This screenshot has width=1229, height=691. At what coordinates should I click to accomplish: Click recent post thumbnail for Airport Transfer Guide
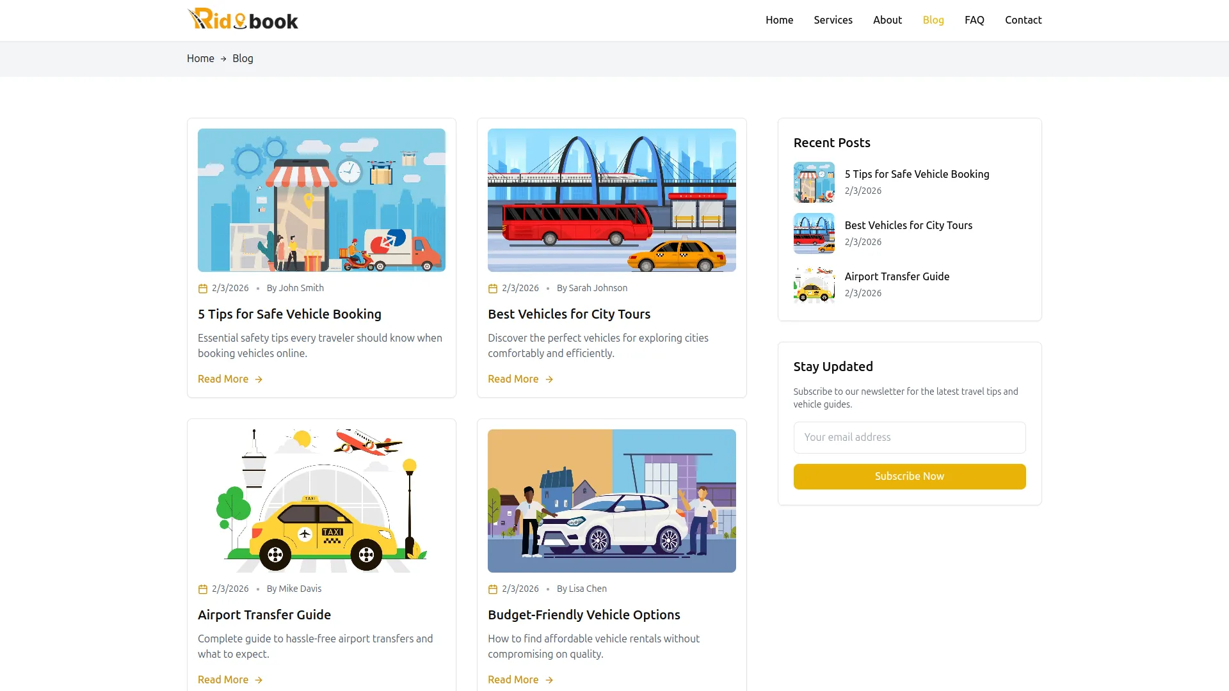[x=814, y=285]
